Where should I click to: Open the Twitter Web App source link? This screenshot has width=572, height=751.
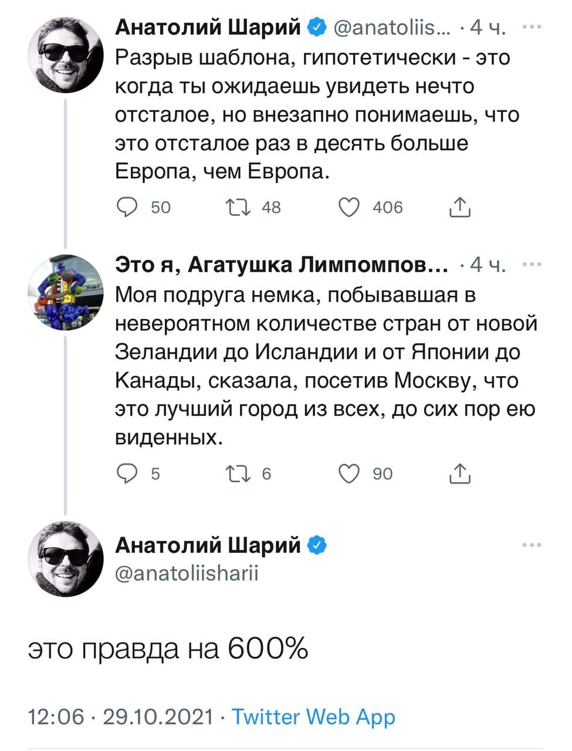pos(314,717)
